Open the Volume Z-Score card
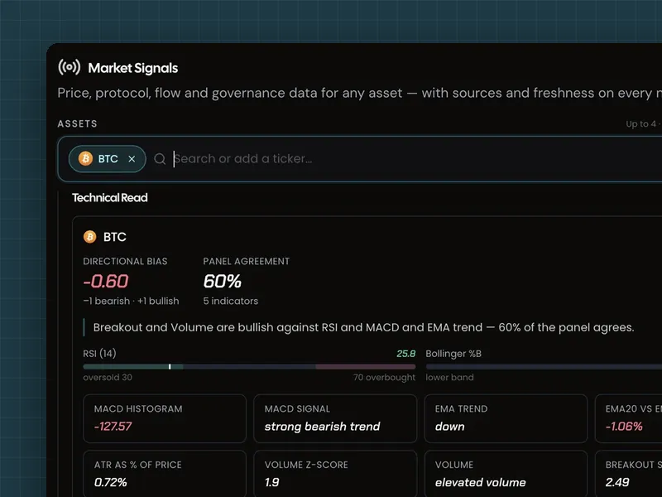 335,474
